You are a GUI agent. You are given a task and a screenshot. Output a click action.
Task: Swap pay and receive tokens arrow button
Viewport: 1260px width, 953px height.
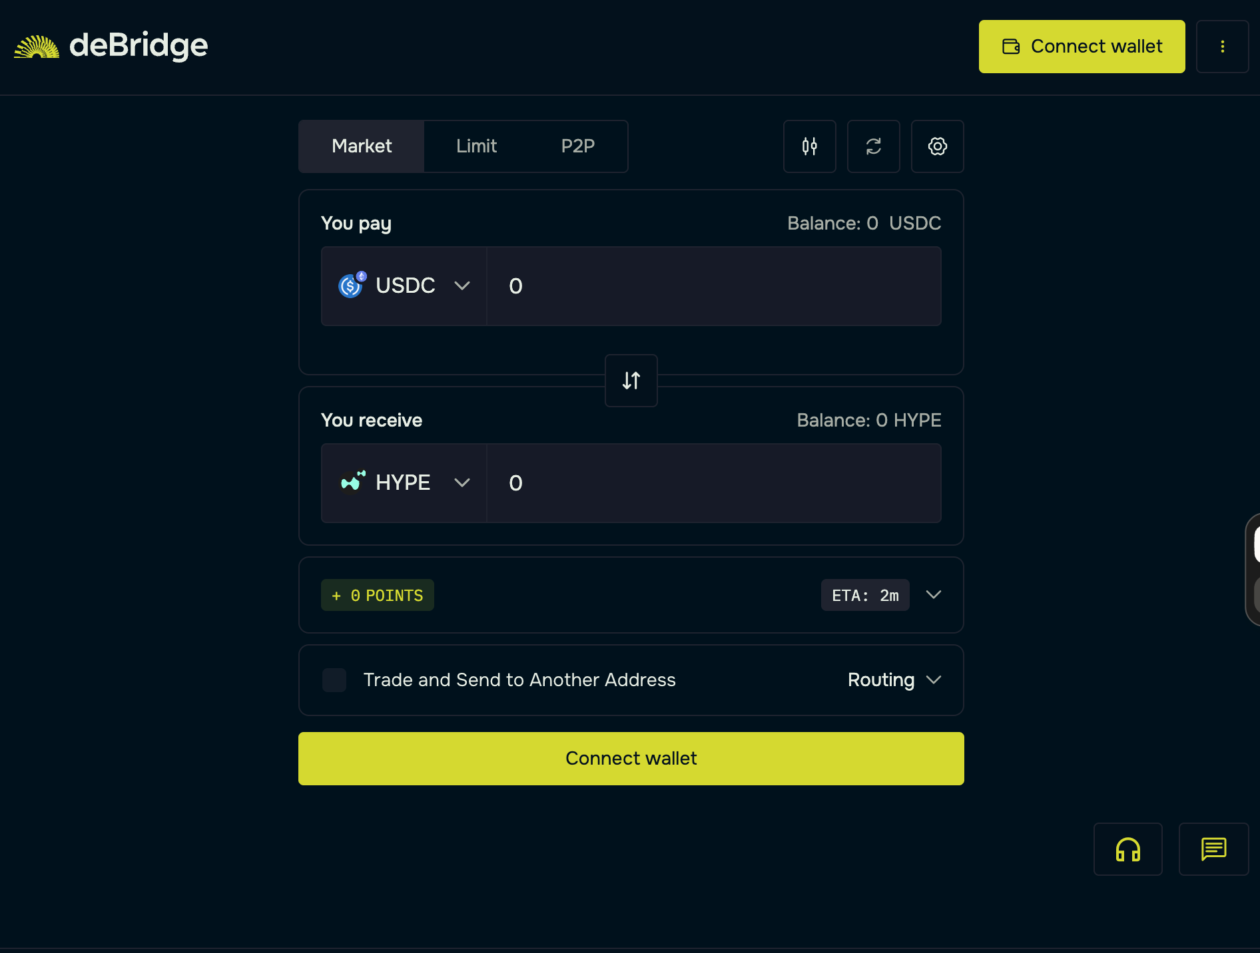[631, 381]
